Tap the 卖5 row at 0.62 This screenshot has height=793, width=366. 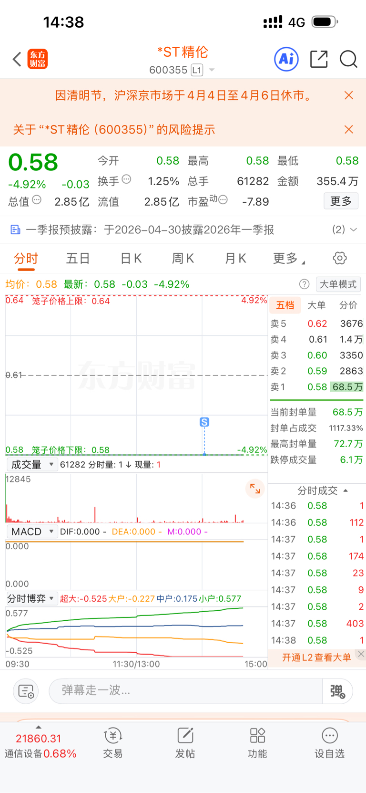pyautogui.click(x=316, y=323)
